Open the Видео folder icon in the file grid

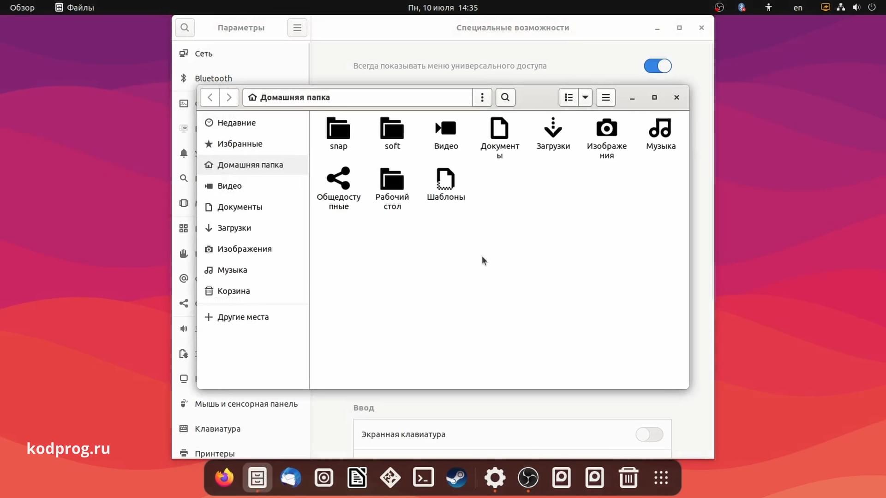click(x=446, y=133)
